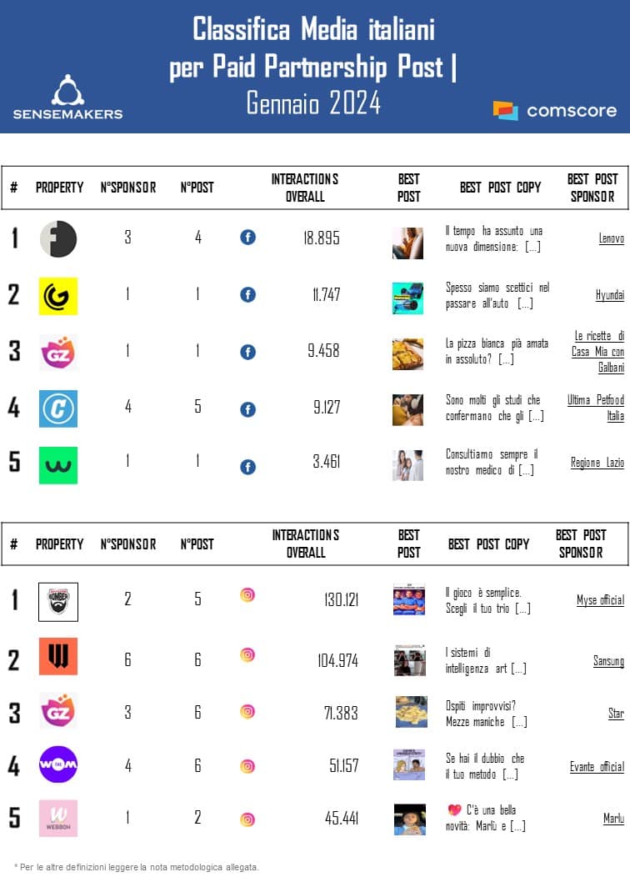
Task: Click the orange W property logo
Action: 58,656
